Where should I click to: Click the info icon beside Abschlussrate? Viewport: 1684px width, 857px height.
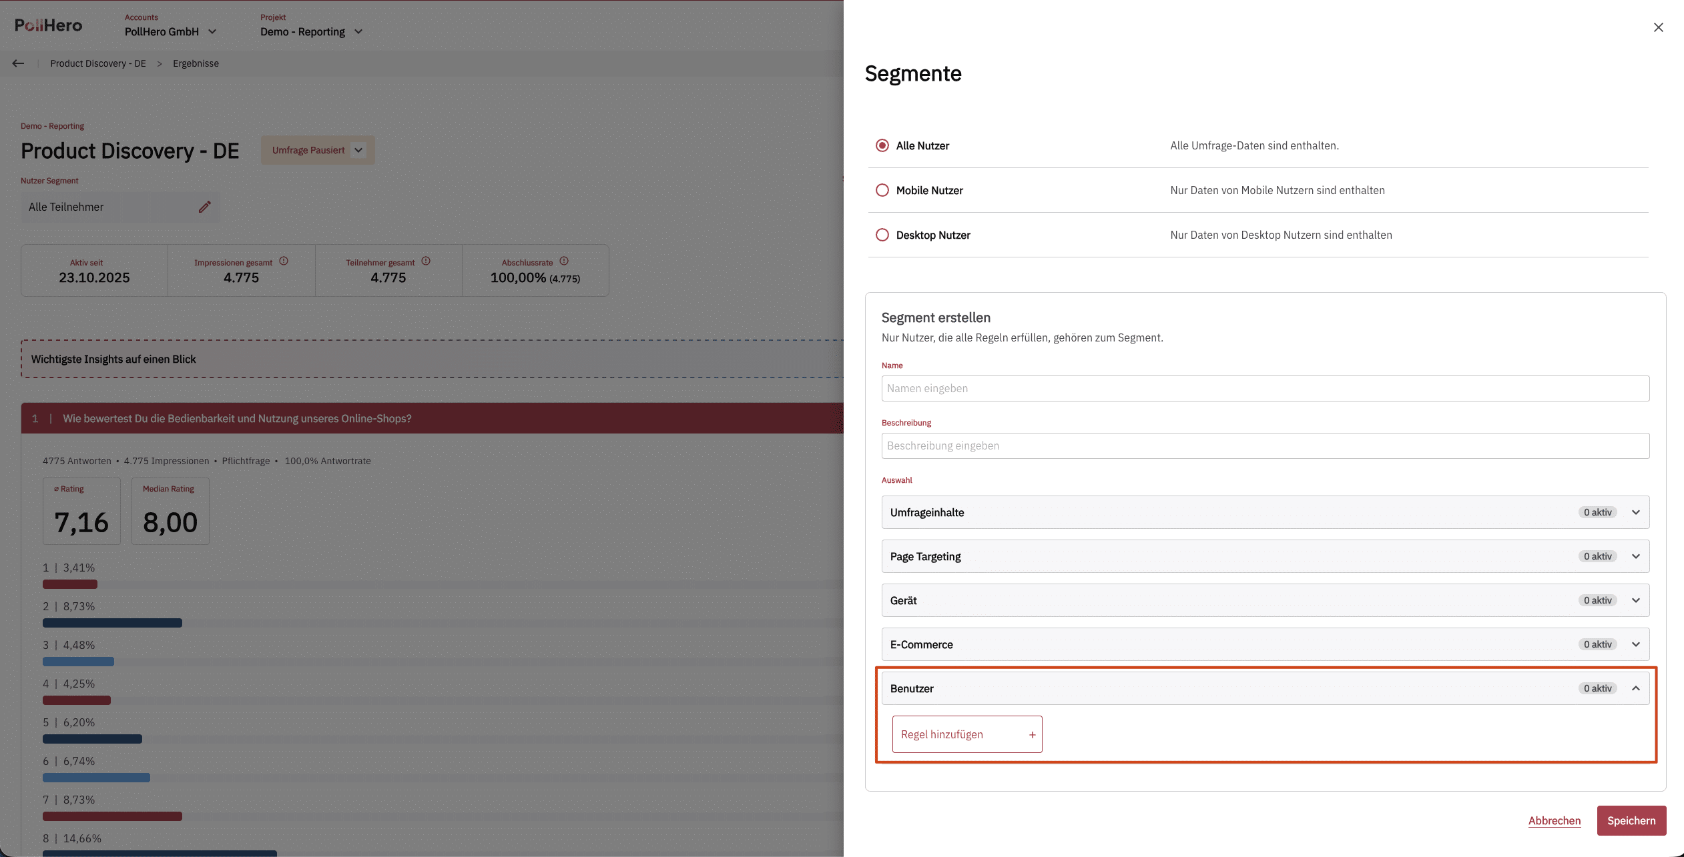[x=564, y=261]
